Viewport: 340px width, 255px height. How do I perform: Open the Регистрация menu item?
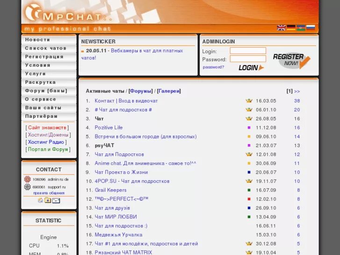point(49,57)
